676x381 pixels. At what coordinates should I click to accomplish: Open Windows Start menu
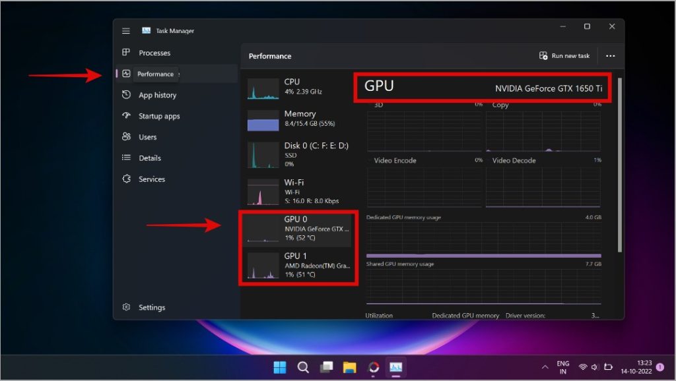[x=279, y=367]
